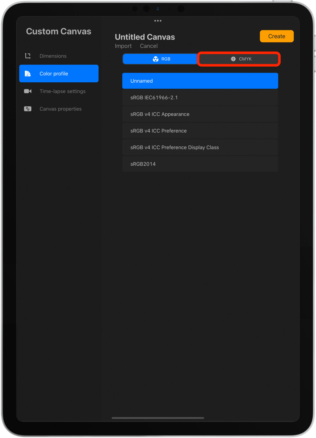Pick the sRGB2014 color profile
The image size is (316, 438).
click(x=200, y=164)
